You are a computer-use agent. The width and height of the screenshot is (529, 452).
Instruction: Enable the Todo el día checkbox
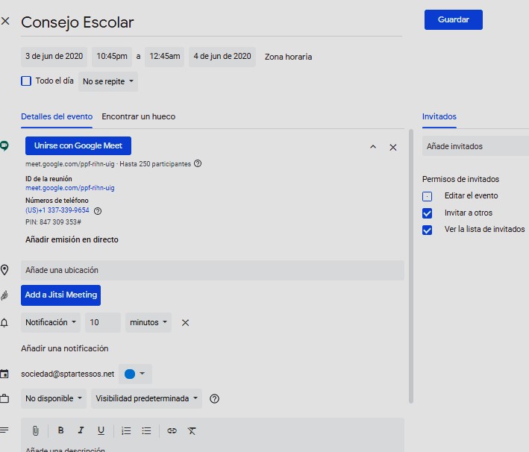point(26,81)
